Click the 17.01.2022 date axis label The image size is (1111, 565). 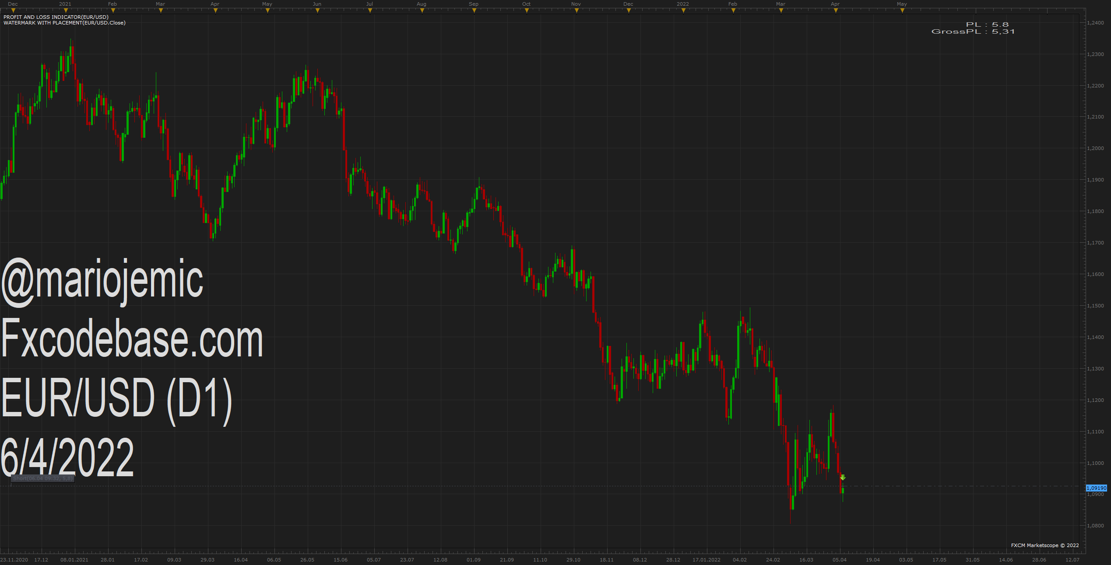coord(707,560)
